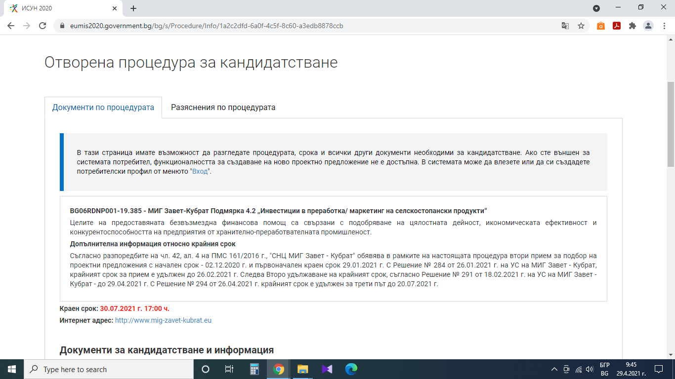Bookmark this page with the star icon
The width and height of the screenshot is (675, 379).
click(581, 26)
